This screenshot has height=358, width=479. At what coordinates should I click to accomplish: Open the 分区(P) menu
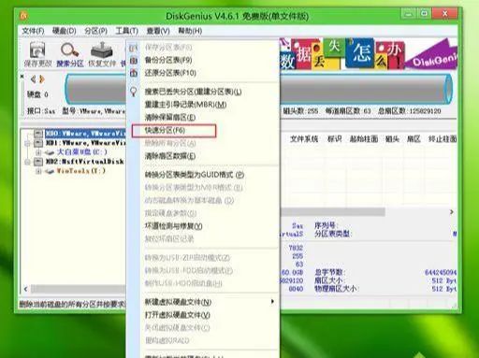(95, 31)
